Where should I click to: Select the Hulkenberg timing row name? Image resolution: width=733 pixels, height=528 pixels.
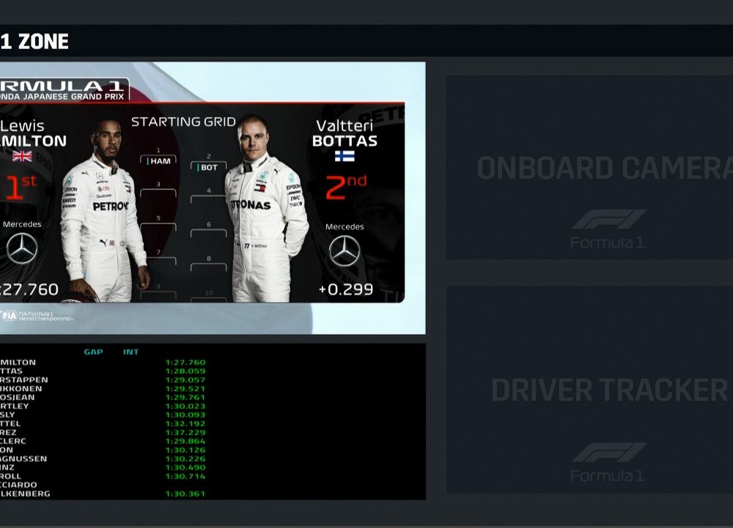tap(25, 494)
